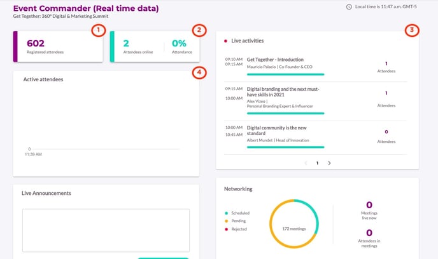Click the 602 Registered attendees card
438x259 pixels.
point(57,47)
